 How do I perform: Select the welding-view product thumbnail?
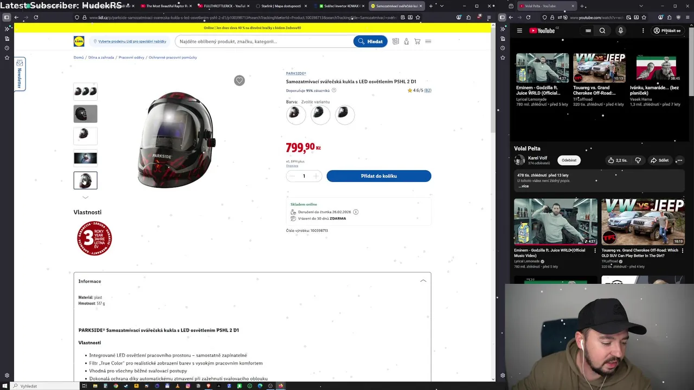[x=85, y=158]
